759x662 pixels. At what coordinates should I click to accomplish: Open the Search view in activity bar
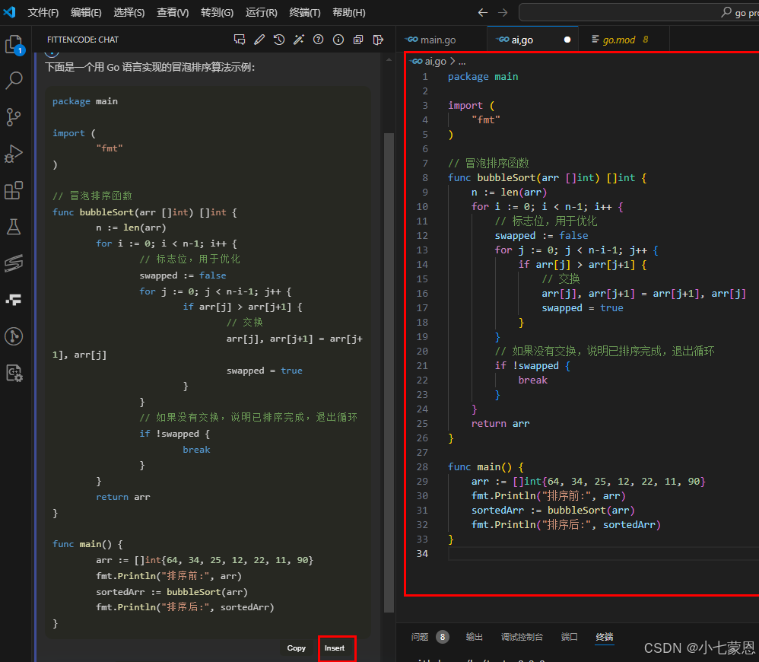pos(14,81)
